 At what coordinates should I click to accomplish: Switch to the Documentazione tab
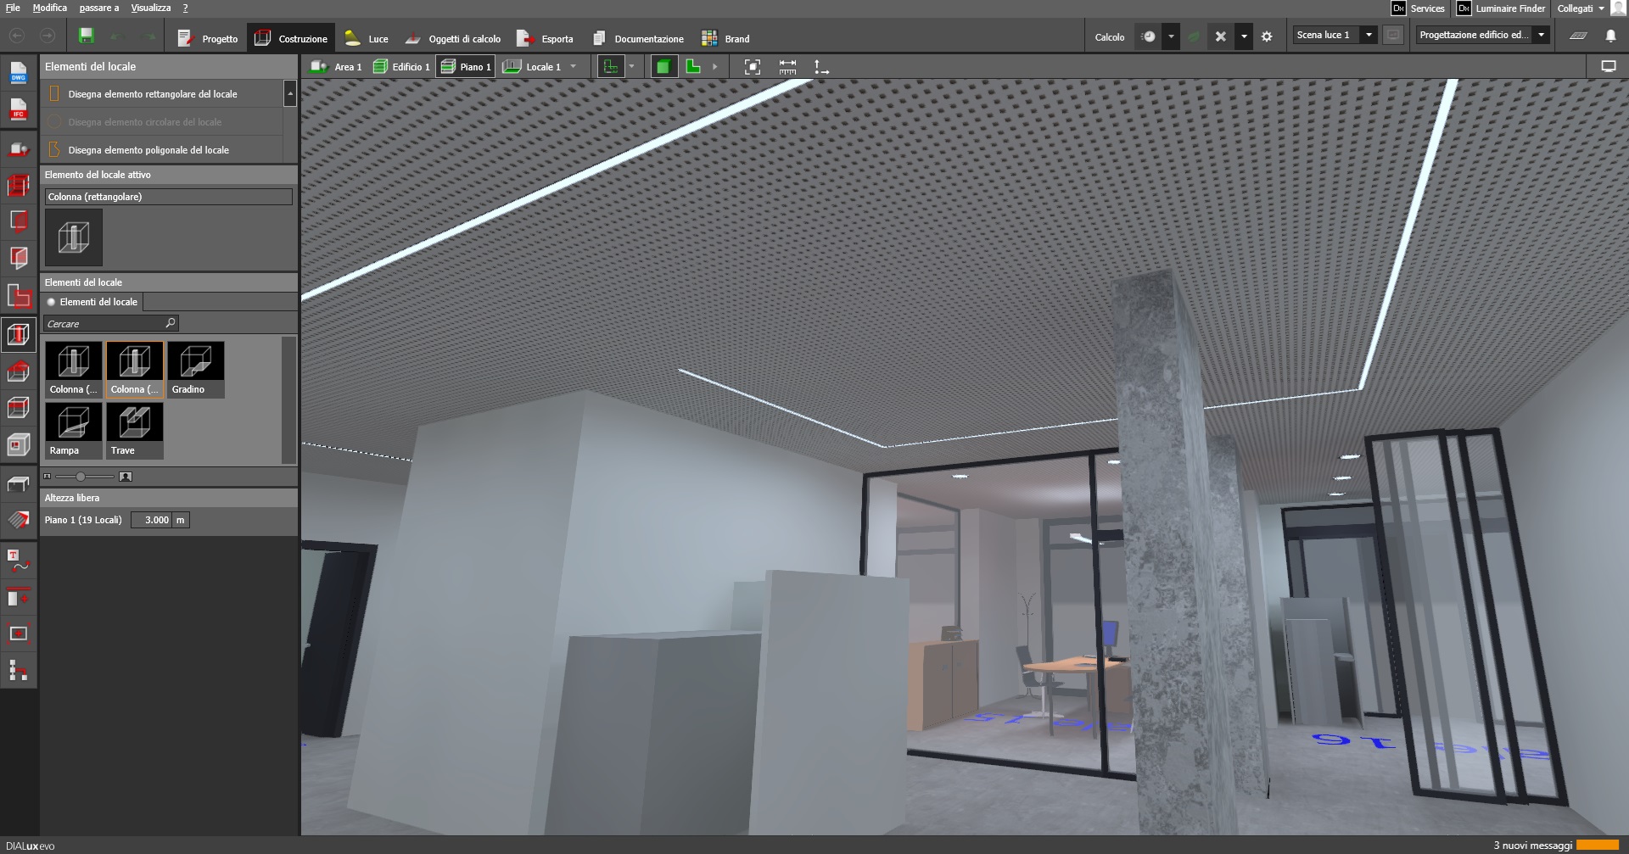click(638, 38)
